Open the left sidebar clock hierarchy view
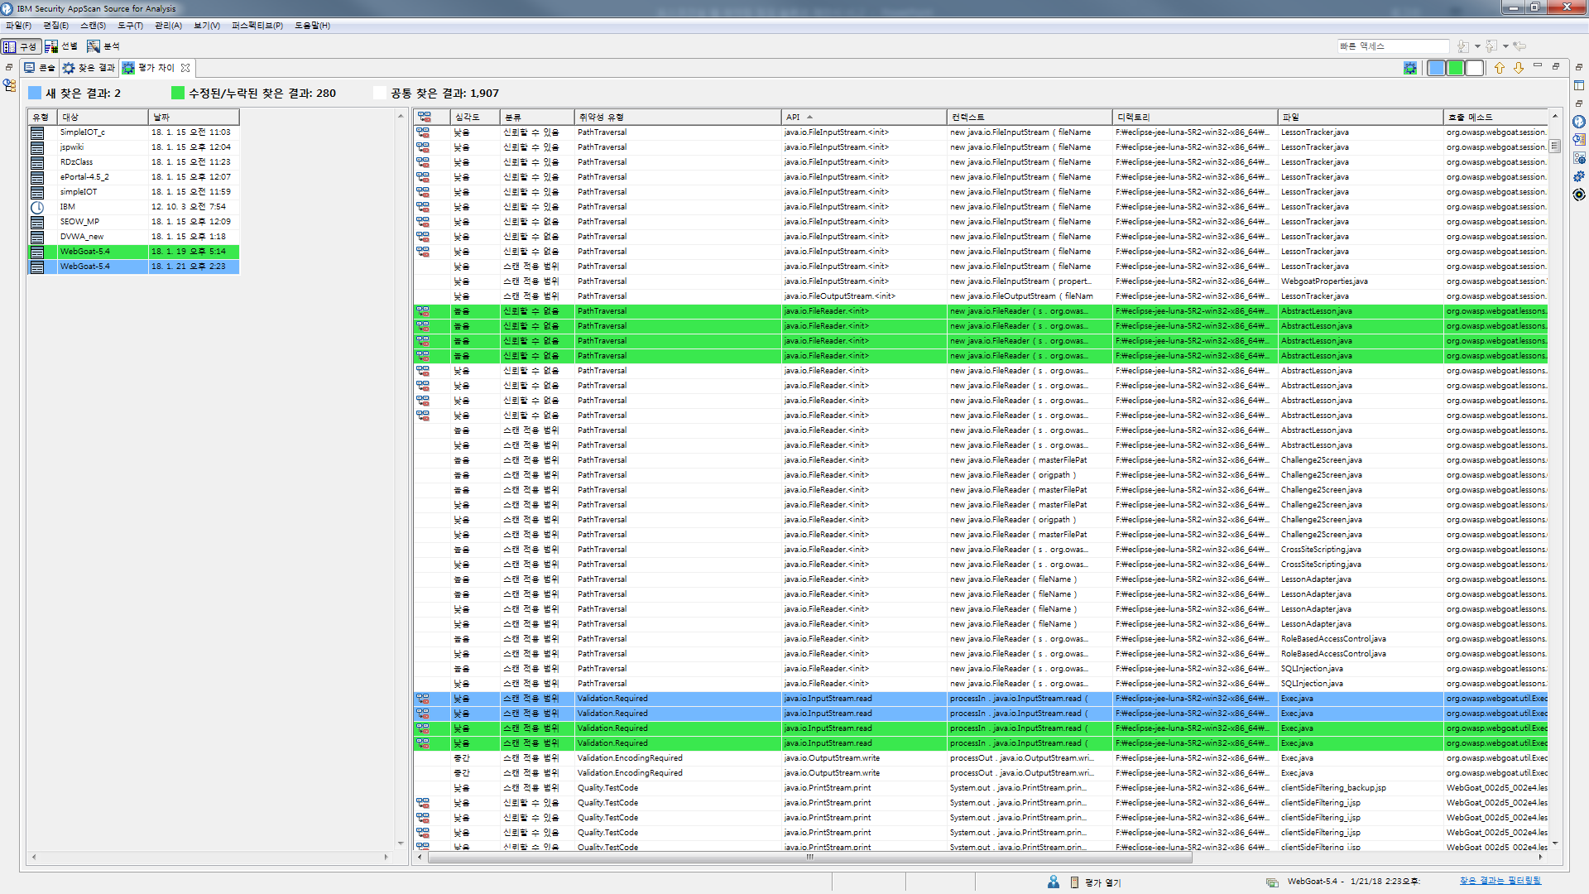The image size is (1589, 894). pos(10,85)
